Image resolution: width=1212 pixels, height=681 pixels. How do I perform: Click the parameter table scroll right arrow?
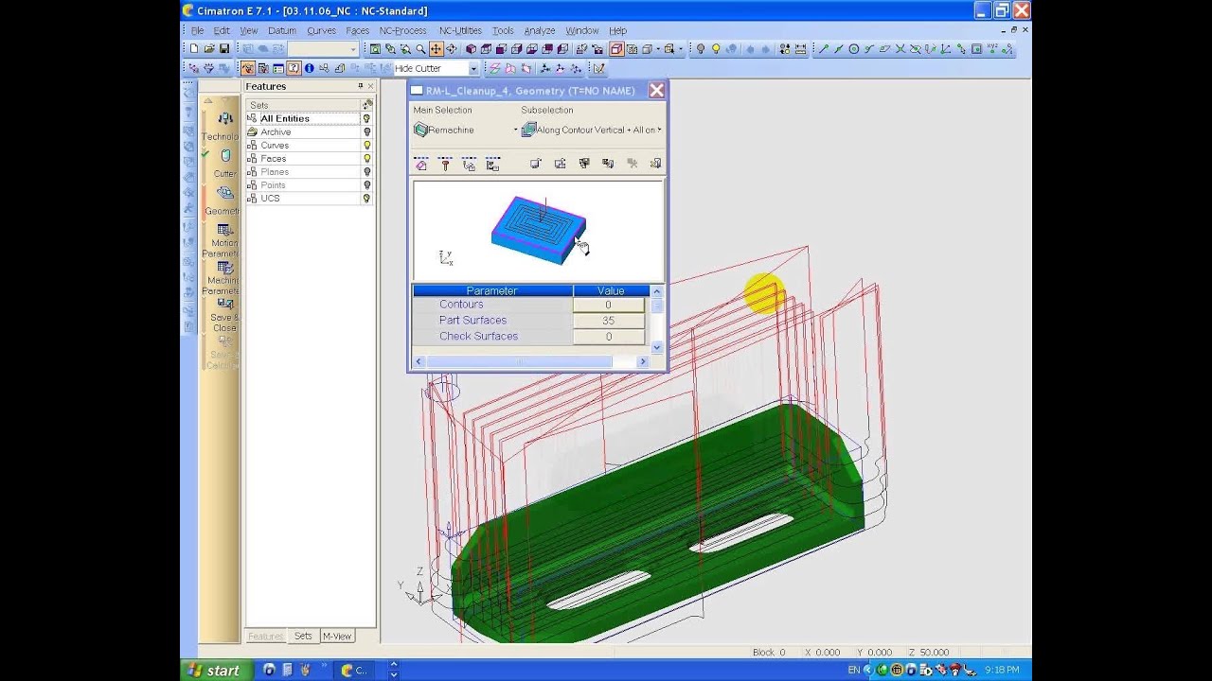point(643,361)
